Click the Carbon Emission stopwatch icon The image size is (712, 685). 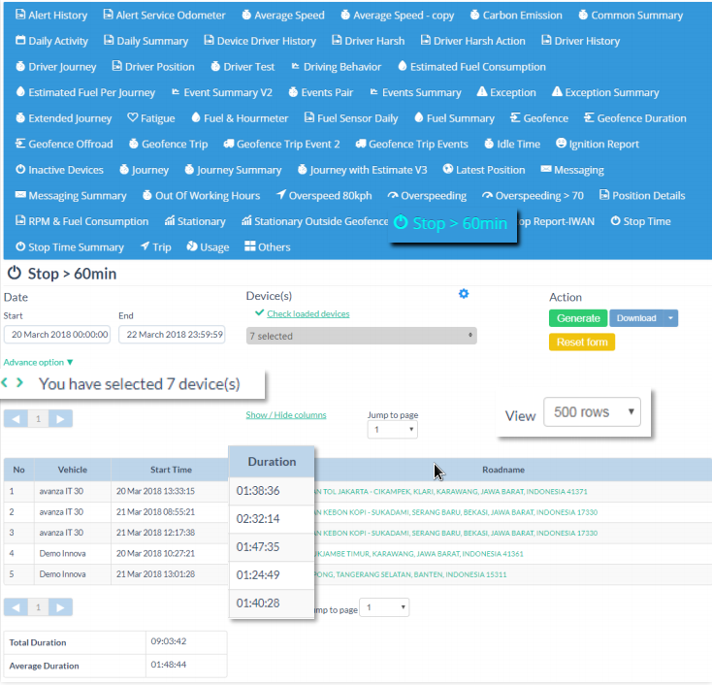(x=474, y=15)
